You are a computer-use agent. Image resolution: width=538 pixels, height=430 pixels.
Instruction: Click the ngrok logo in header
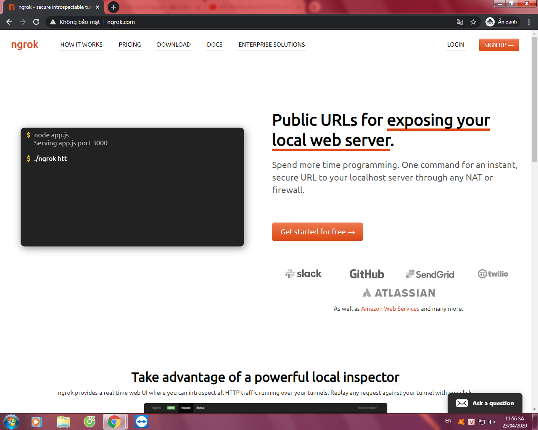tap(25, 45)
